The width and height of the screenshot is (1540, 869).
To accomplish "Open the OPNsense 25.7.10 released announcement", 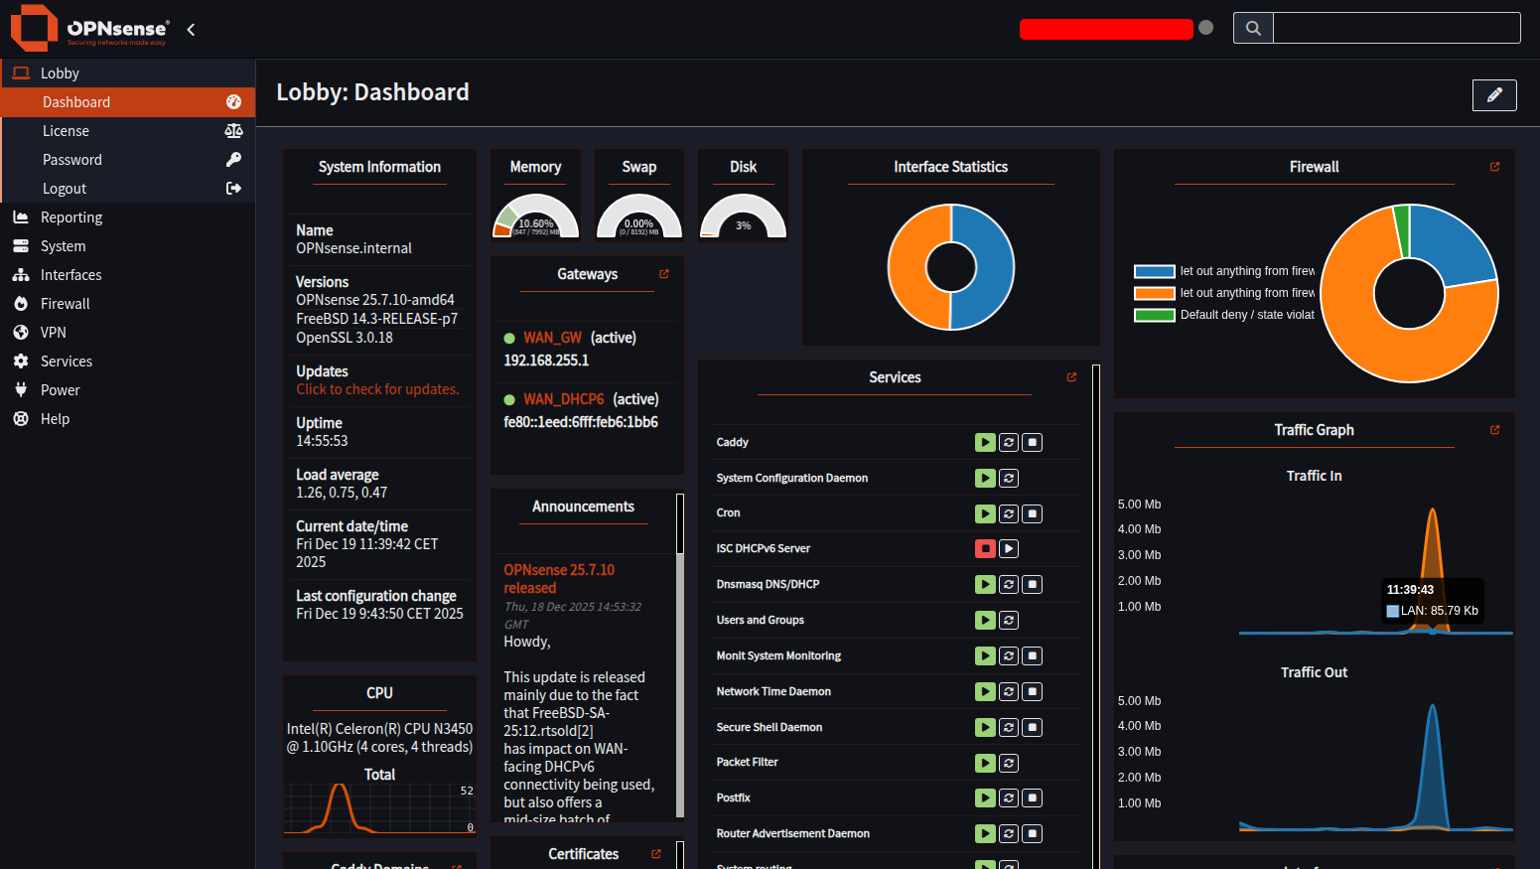I will coord(558,579).
